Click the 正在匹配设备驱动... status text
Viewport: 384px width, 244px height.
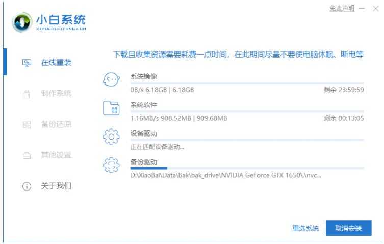(x=157, y=147)
